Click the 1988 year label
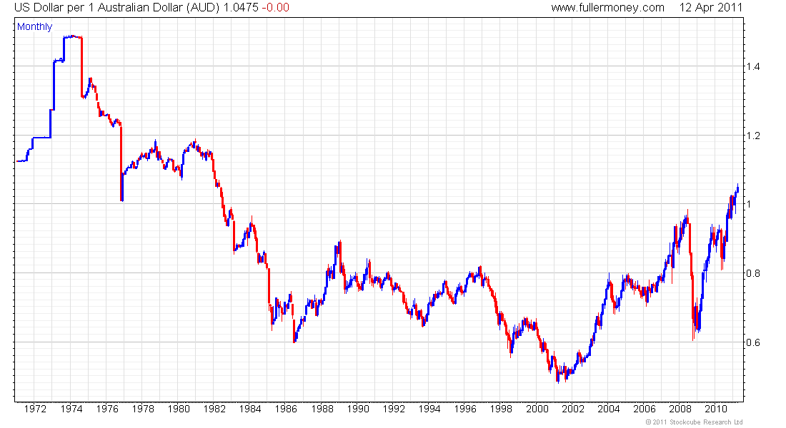 (x=322, y=409)
